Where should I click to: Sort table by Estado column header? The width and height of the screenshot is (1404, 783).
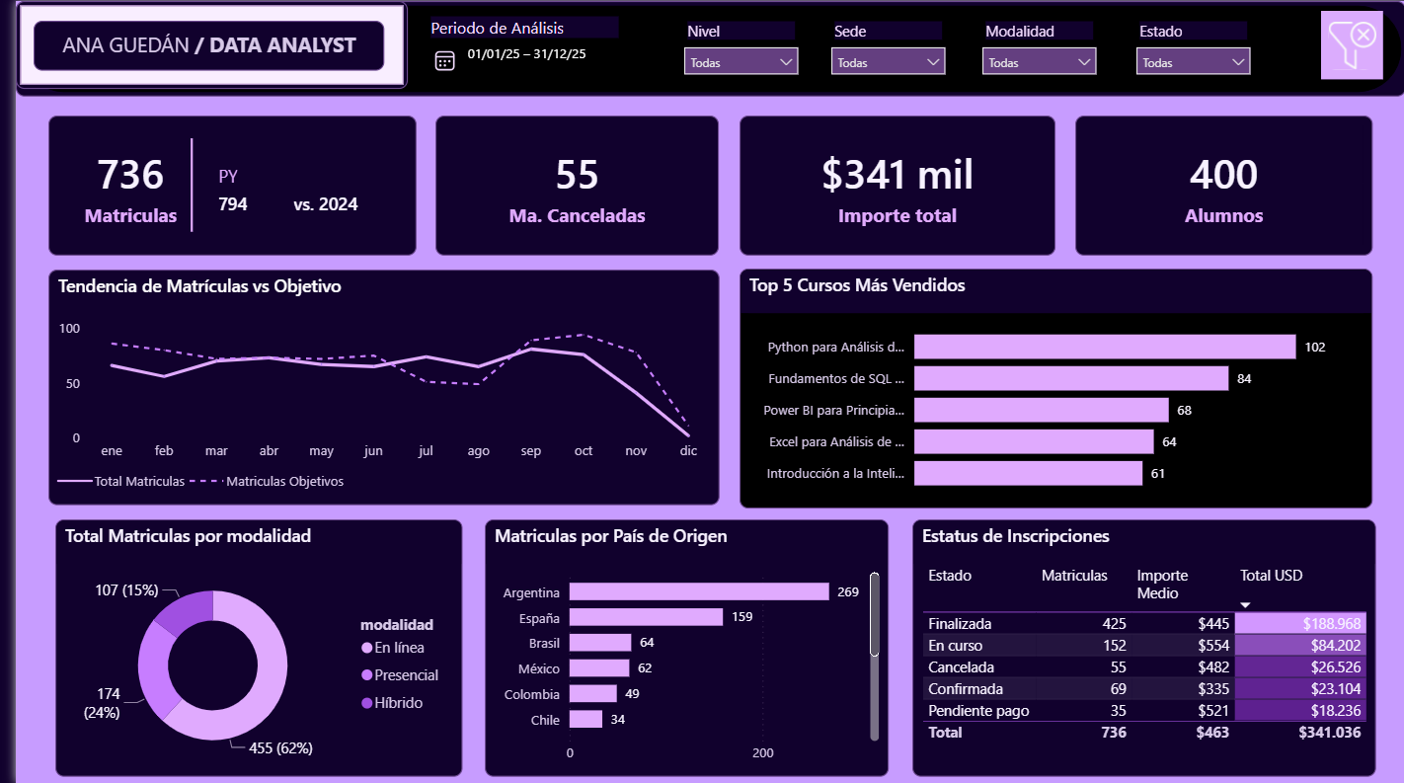click(x=950, y=576)
